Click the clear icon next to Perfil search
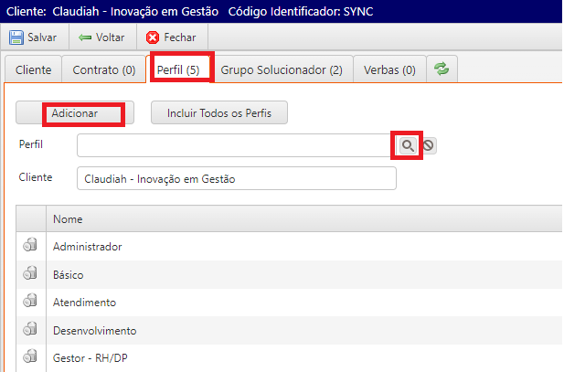564x372 pixels. pyautogui.click(x=429, y=145)
